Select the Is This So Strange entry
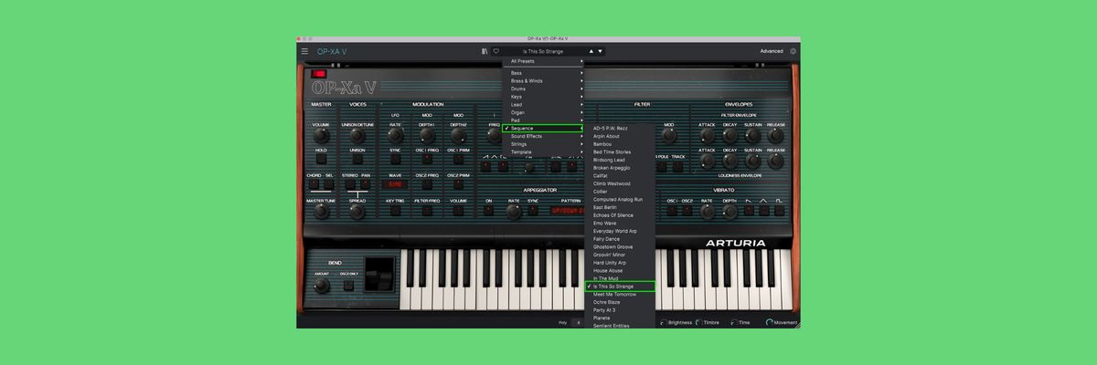Screen dimensions: 1097x365 point(621,287)
